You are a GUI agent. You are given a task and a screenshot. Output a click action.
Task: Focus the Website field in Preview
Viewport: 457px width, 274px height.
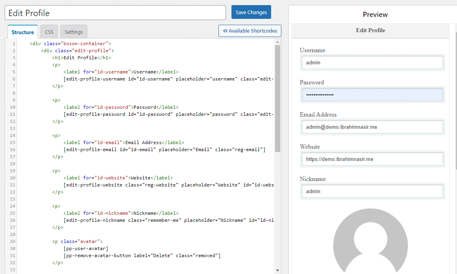372,159
